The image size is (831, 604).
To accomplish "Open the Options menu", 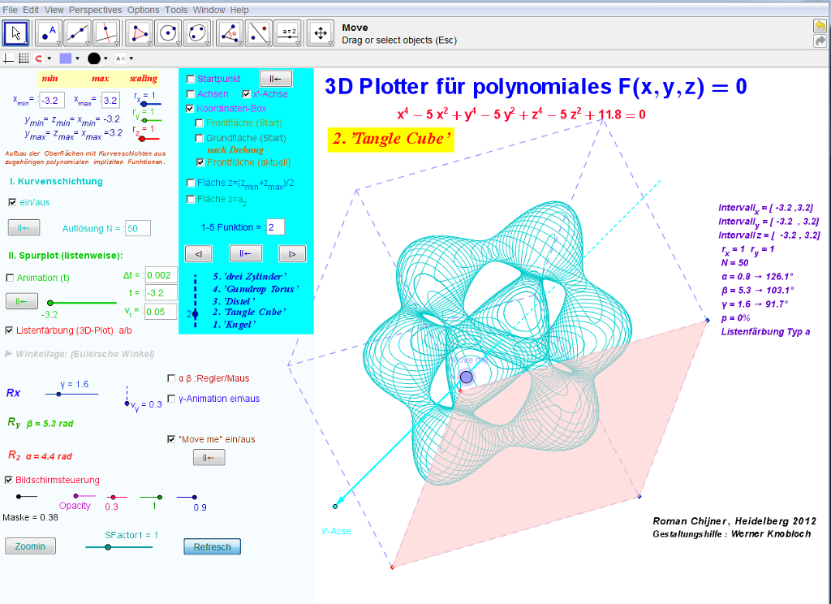I will coord(144,10).
